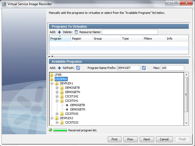The width and height of the screenshot is (195, 146).
Task: Click the Available Programs section header
Action: pyautogui.click(x=119, y=61)
